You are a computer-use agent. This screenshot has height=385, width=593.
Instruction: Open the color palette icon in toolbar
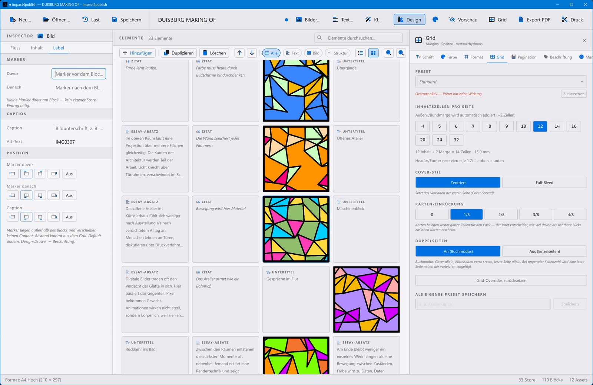click(x=435, y=20)
